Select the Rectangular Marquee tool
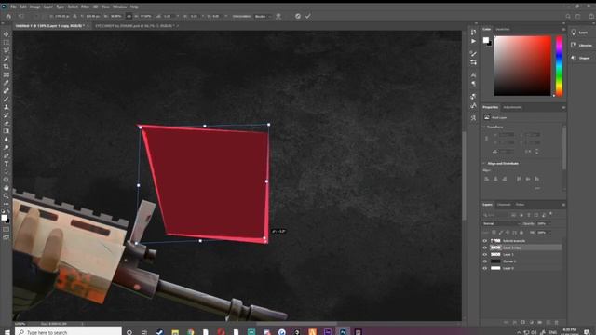 (x=7, y=42)
